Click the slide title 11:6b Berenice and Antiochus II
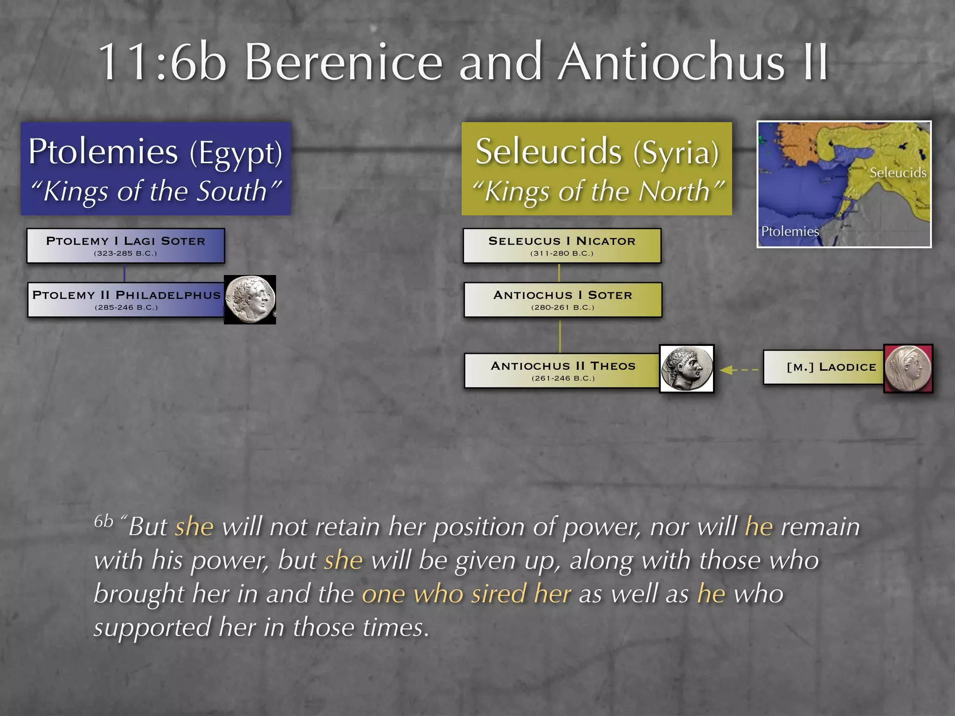 click(463, 62)
